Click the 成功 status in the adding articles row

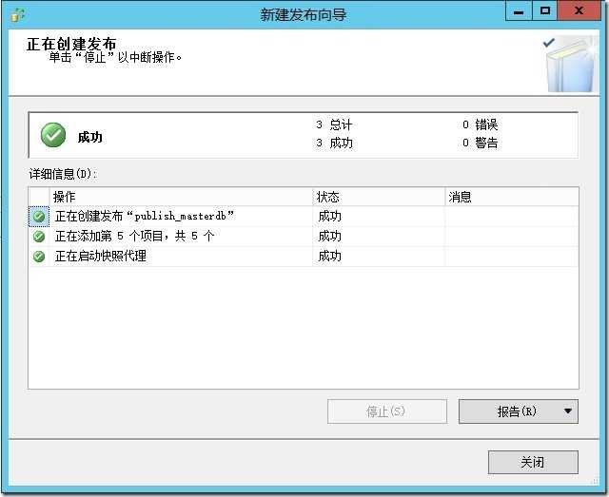point(330,237)
